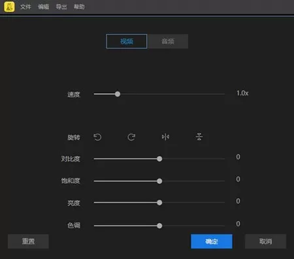Click the yellow app logo icon

coord(9,7)
